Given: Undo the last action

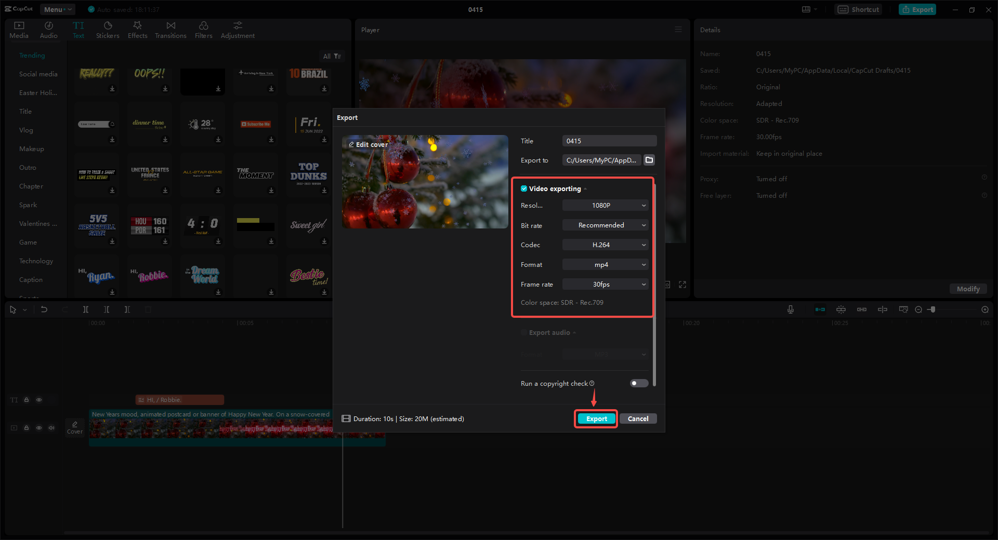Looking at the screenshot, I should tap(44, 309).
